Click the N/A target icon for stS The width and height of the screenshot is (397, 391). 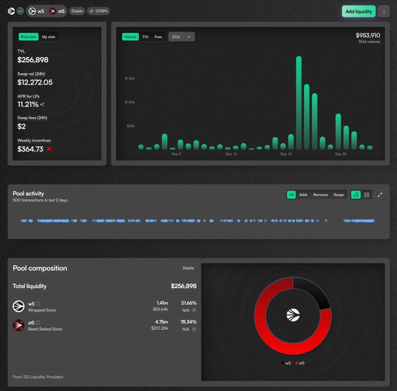pyautogui.click(x=194, y=329)
